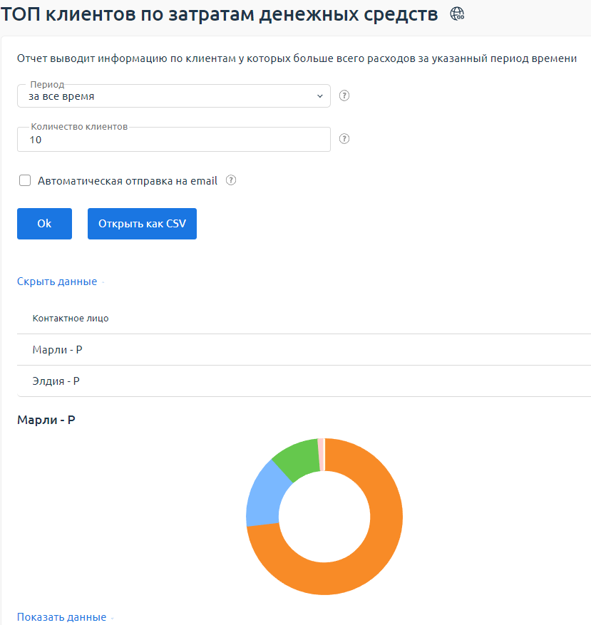Click the bold Марли - Р chart heading
The image size is (591, 625).
tap(46, 420)
